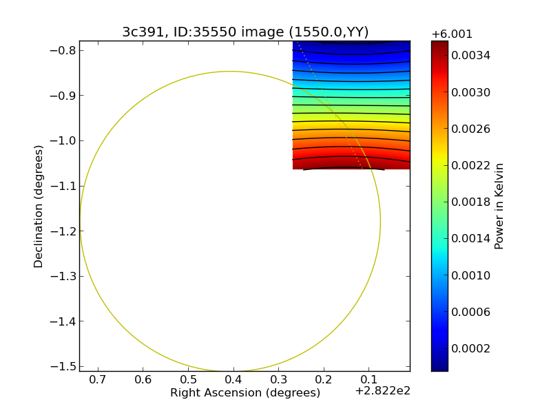Image resolution: width=551 pixels, height=413 pixels.
Task: Click the plot title '3c391, ID:35550 image (1550.0,YY)'
Action: point(245,32)
